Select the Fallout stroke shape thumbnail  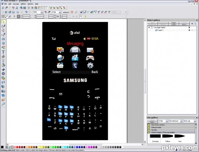click(167, 138)
